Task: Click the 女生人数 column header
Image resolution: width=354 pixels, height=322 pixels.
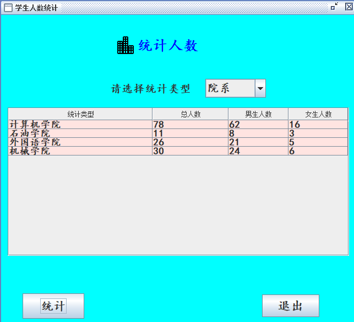Action: coord(318,114)
